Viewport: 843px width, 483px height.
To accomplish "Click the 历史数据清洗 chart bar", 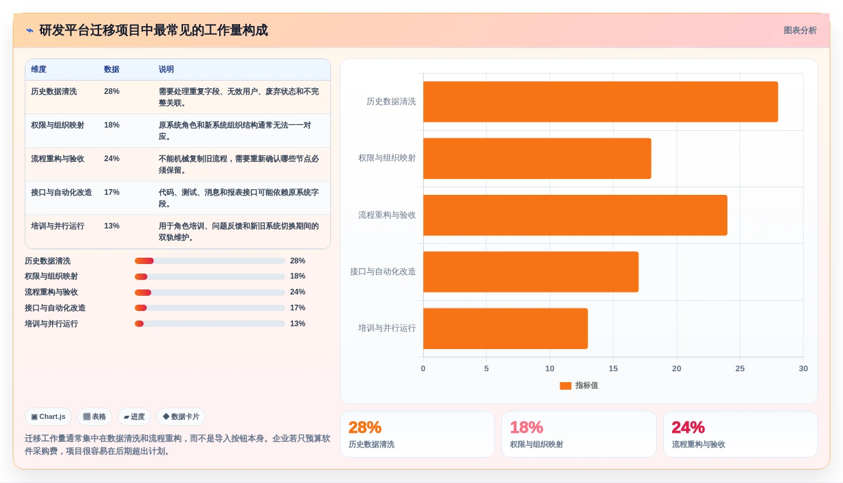I will (x=600, y=102).
